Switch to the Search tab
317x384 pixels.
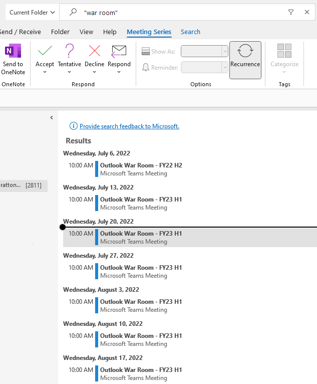[190, 32]
